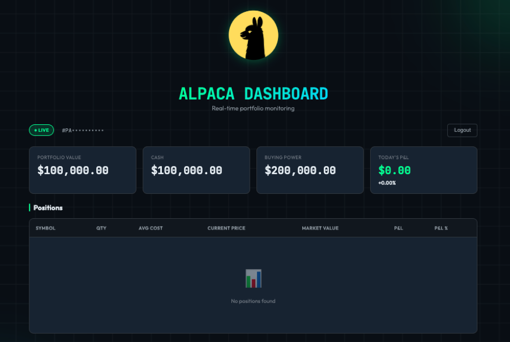Select the Cash $100,000.00 card
510x342 pixels.
coord(196,170)
